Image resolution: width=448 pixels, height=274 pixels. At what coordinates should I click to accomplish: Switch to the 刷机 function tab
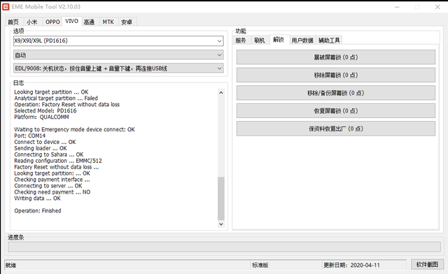[260, 41]
